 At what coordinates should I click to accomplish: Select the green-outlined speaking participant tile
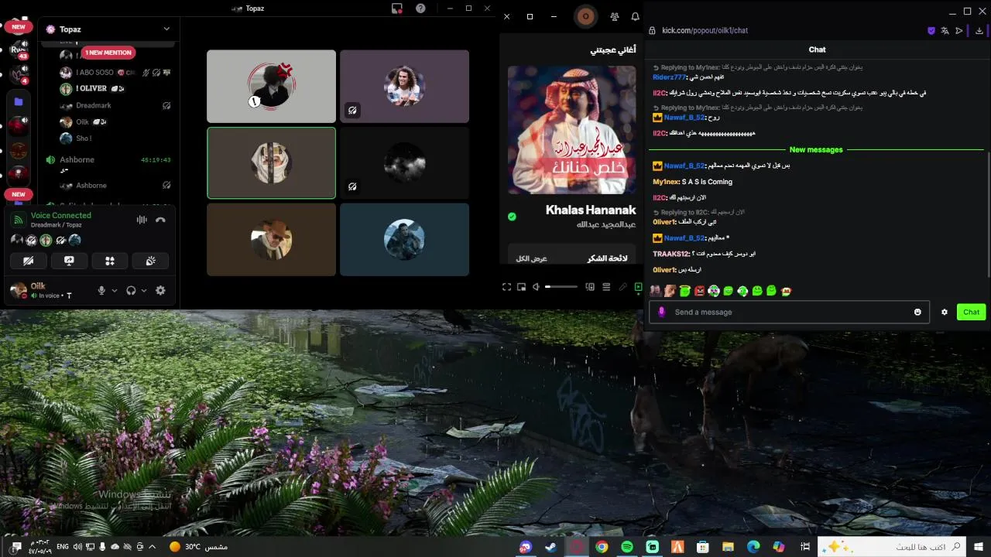pyautogui.click(x=271, y=162)
